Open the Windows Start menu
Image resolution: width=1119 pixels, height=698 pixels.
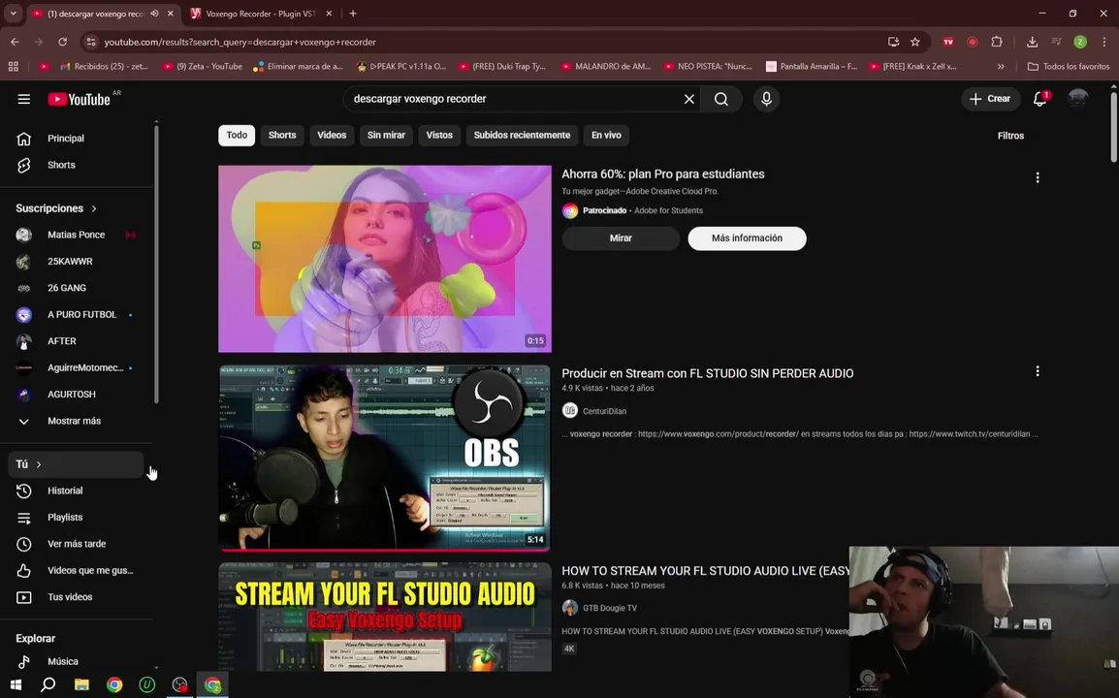15,684
